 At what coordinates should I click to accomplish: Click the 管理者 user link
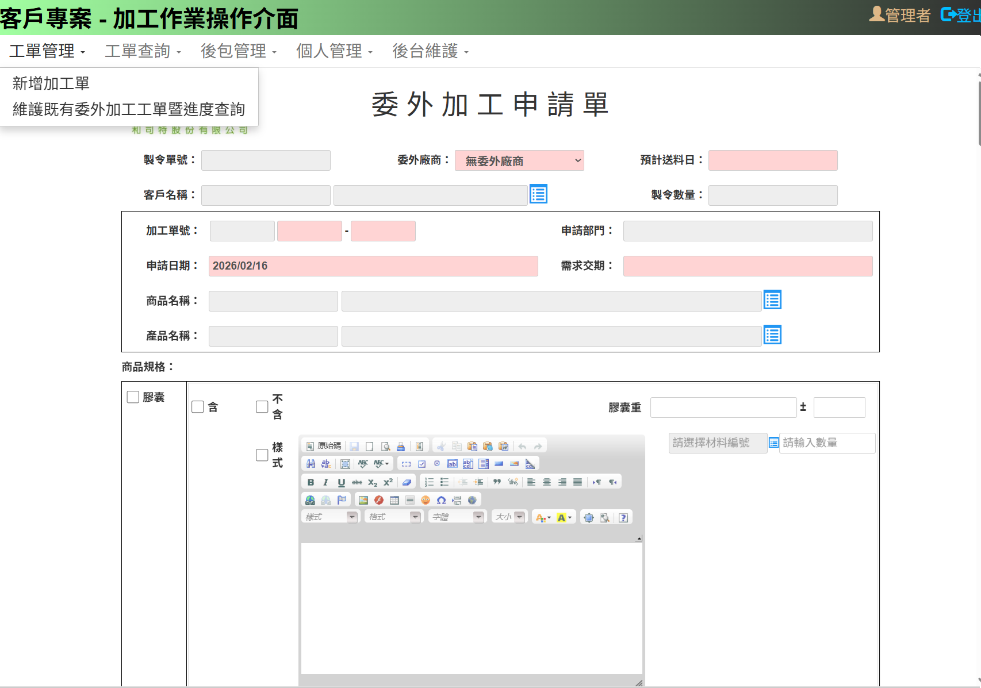click(899, 15)
